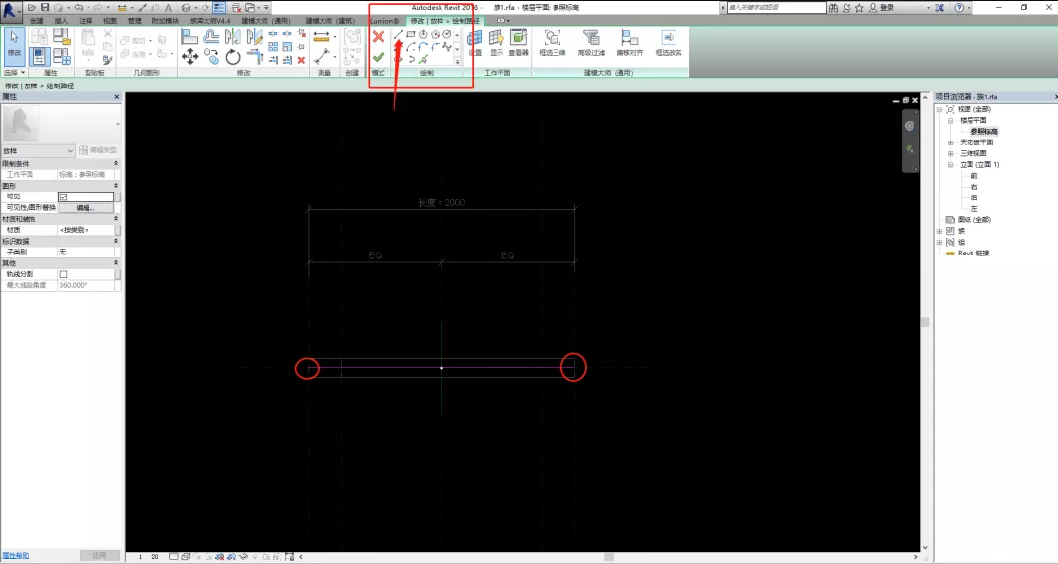Screen dimensions: 1058x564
Task: Toggle the 轨线分割 checkbox
Action: (64, 274)
